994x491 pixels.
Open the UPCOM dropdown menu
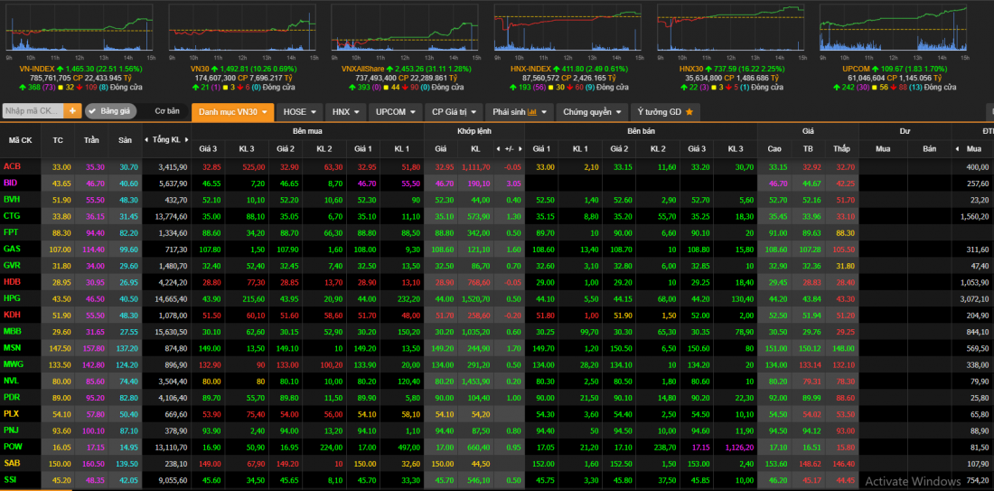point(396,112)
